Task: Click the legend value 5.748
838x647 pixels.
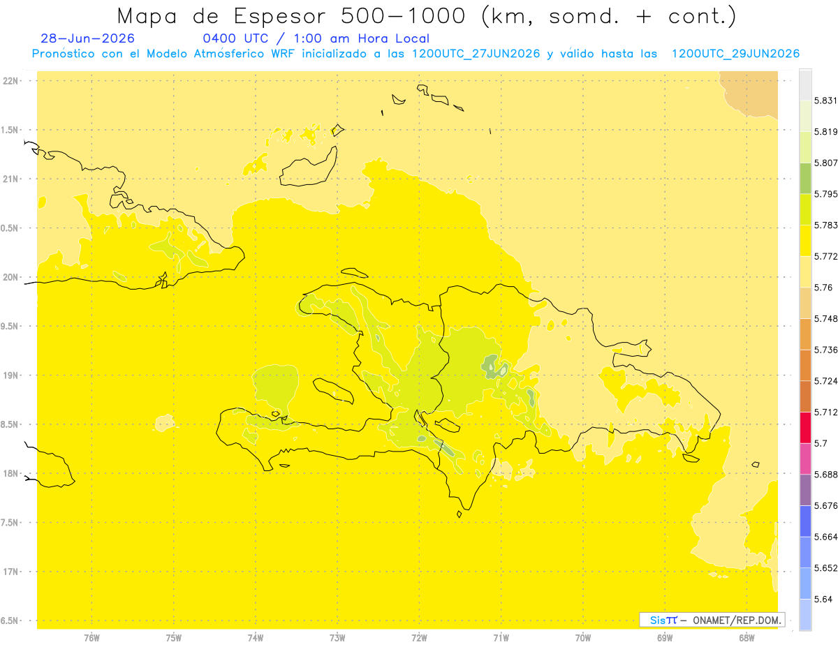Action: click(x=826, y=318)
